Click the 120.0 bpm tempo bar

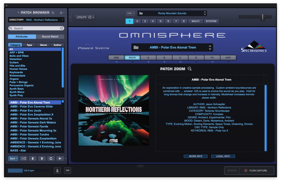pos(29,170)
